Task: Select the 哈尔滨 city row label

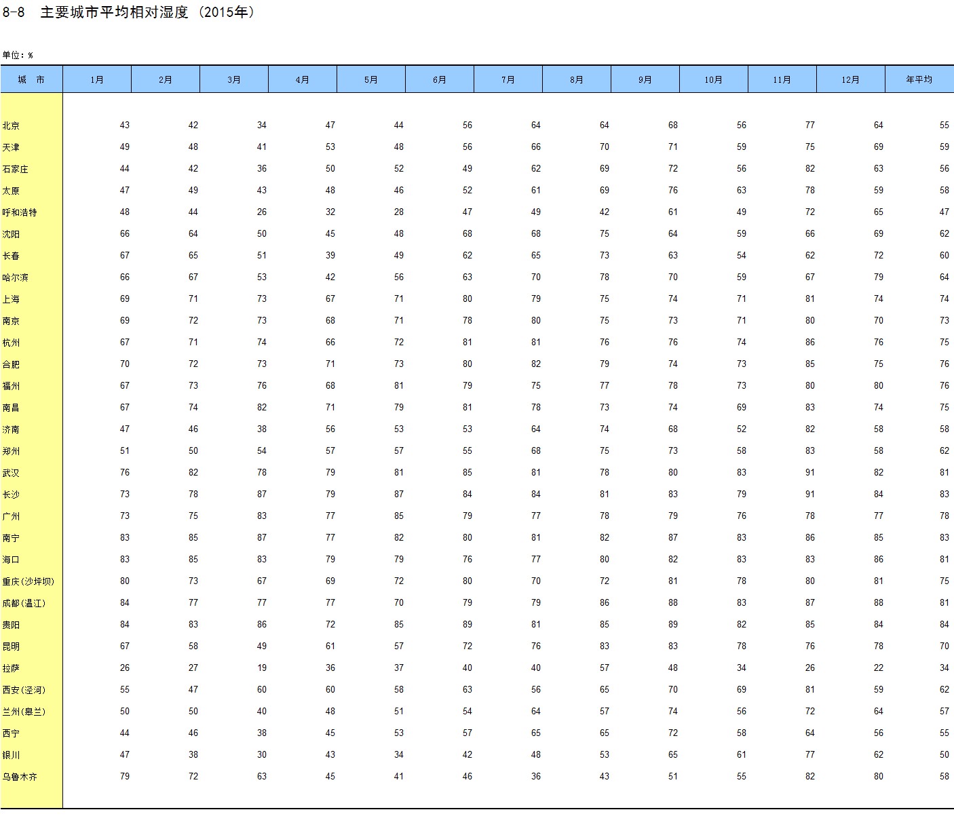Action: tap(16, 277)
